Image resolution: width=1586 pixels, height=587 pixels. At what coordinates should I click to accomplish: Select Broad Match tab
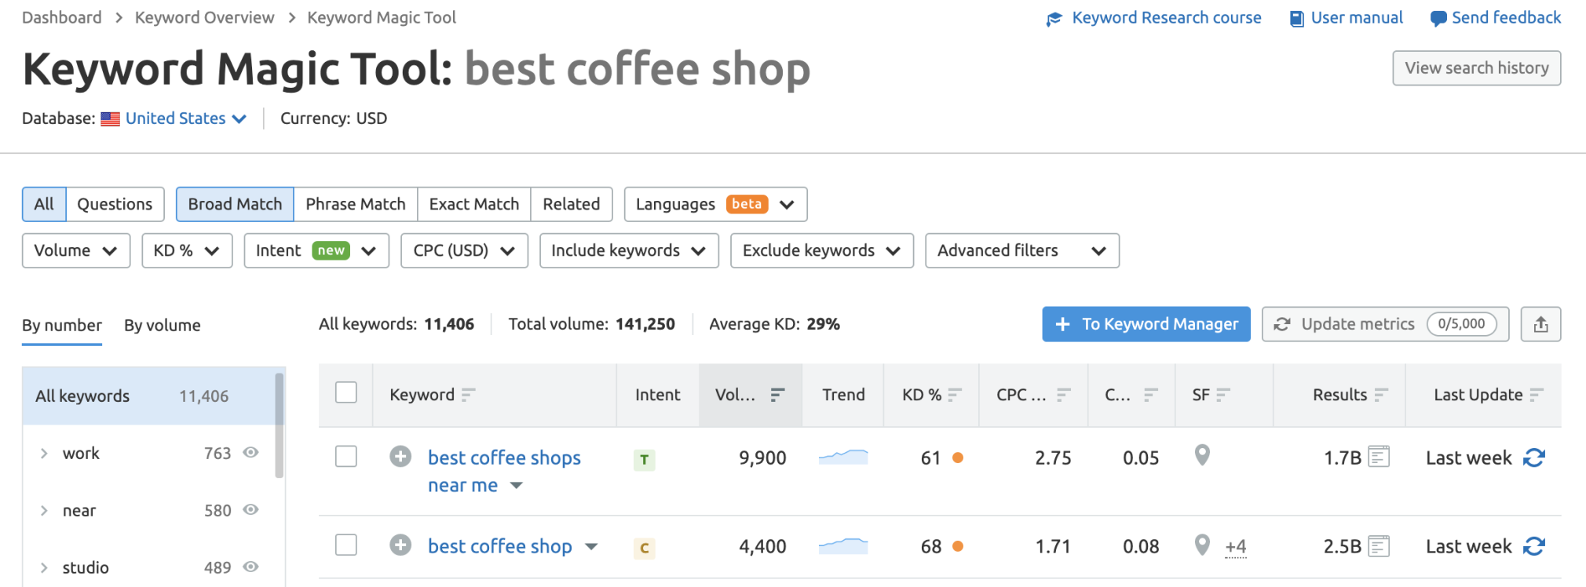pos(235,204)
